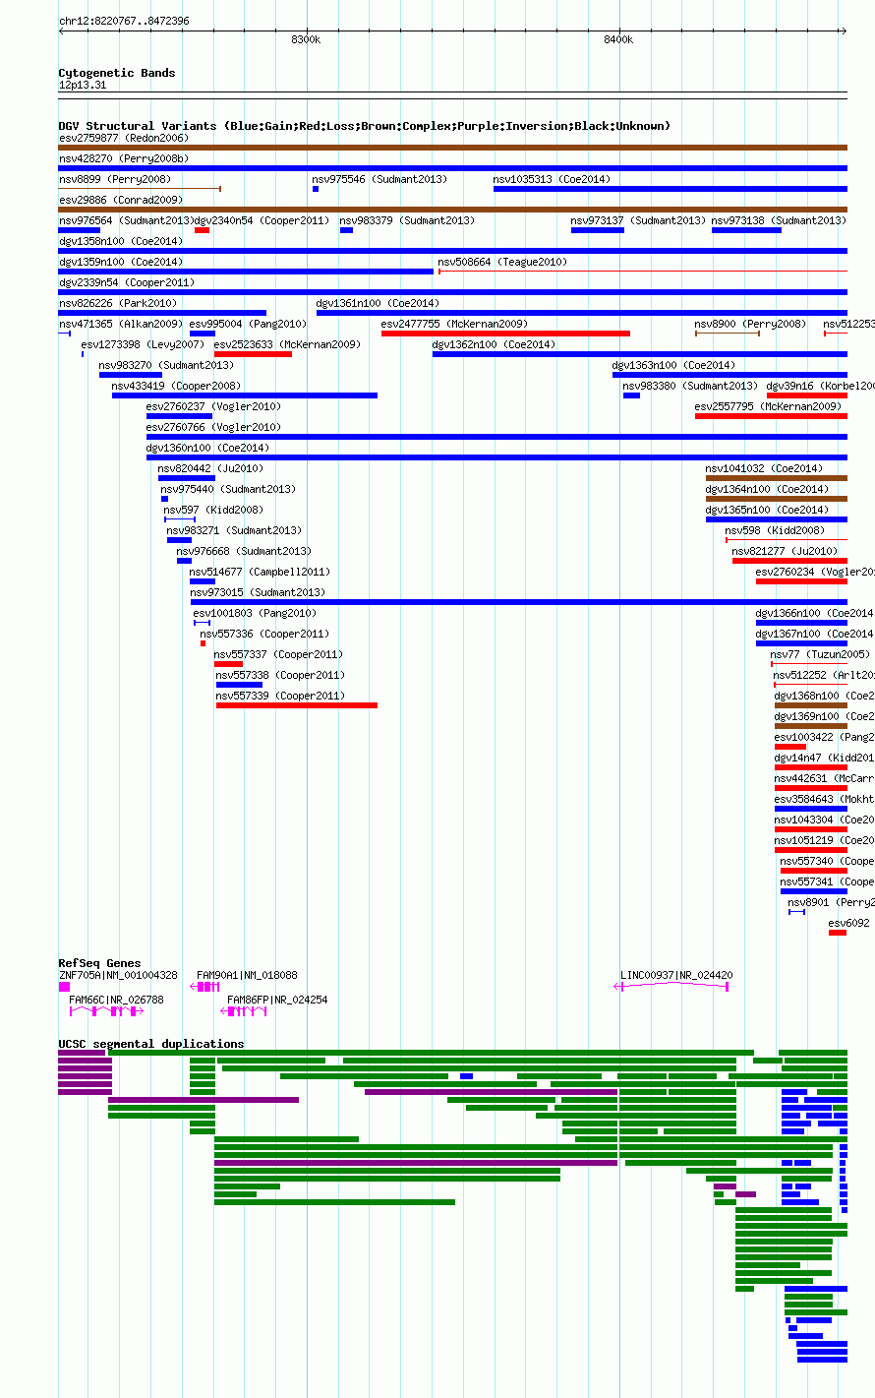The width and height of the screenshot is (875, 1398).
Task: Click the 8300k ruler tick label
Action: coord(306,39)
